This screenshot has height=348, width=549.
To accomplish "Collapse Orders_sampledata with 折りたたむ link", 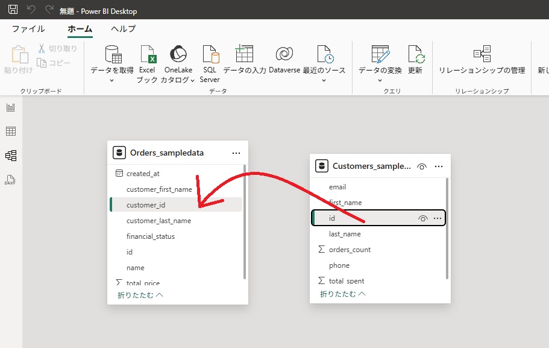I will click(x=140, y=295).
